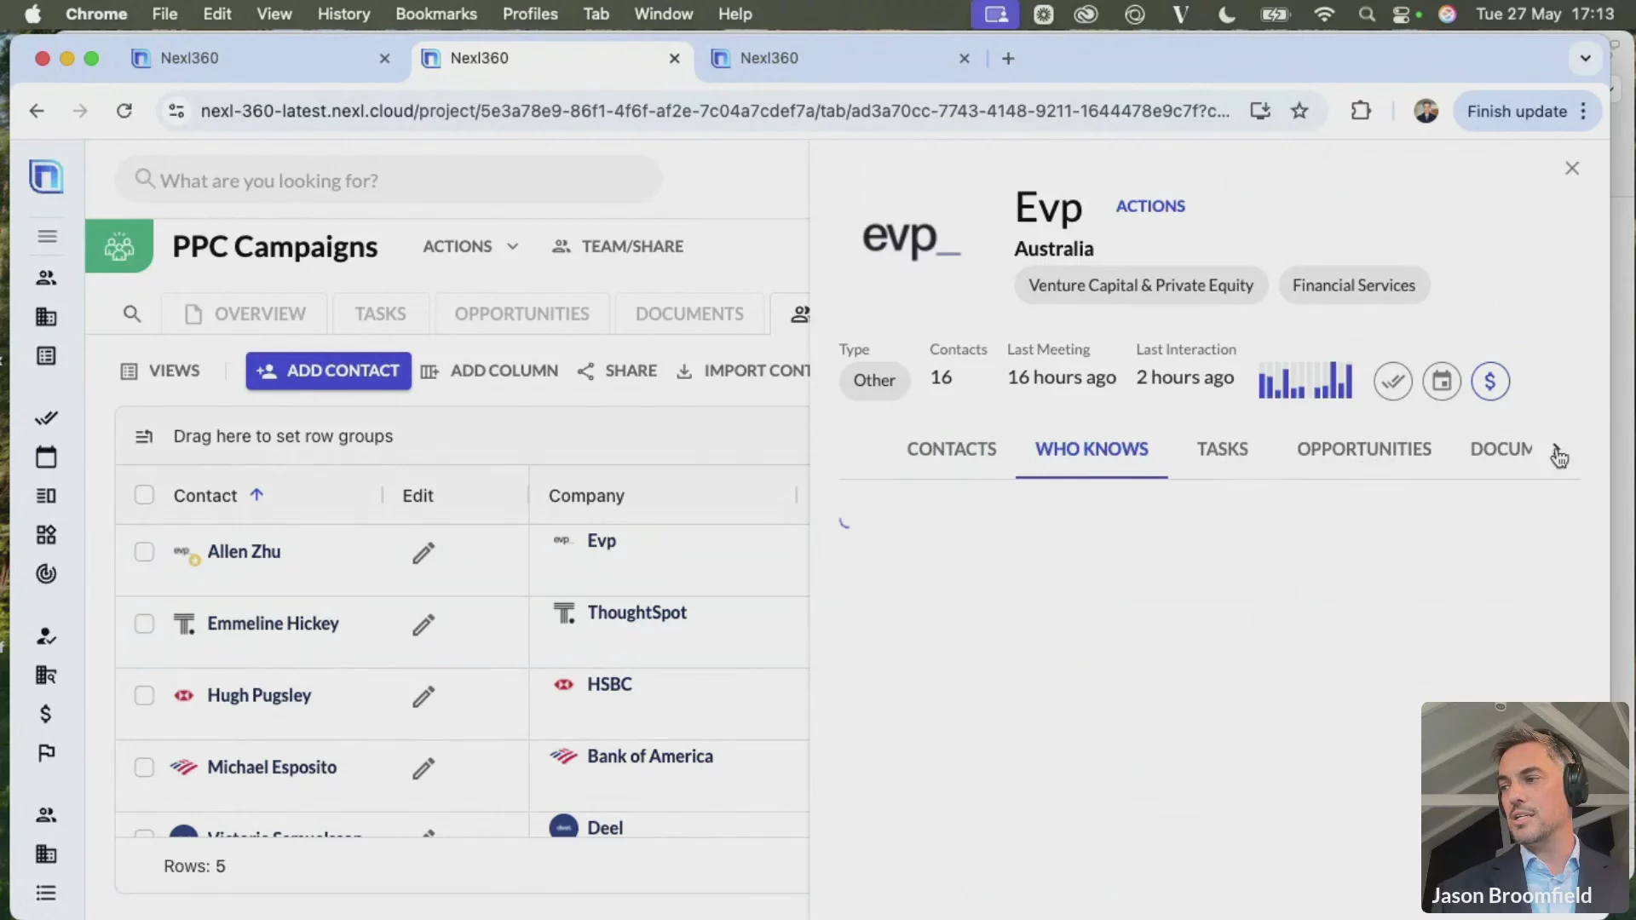1636x920 pixels.
Task: Open the Chrome Bookmarks menu
Action: pos(435,14)
